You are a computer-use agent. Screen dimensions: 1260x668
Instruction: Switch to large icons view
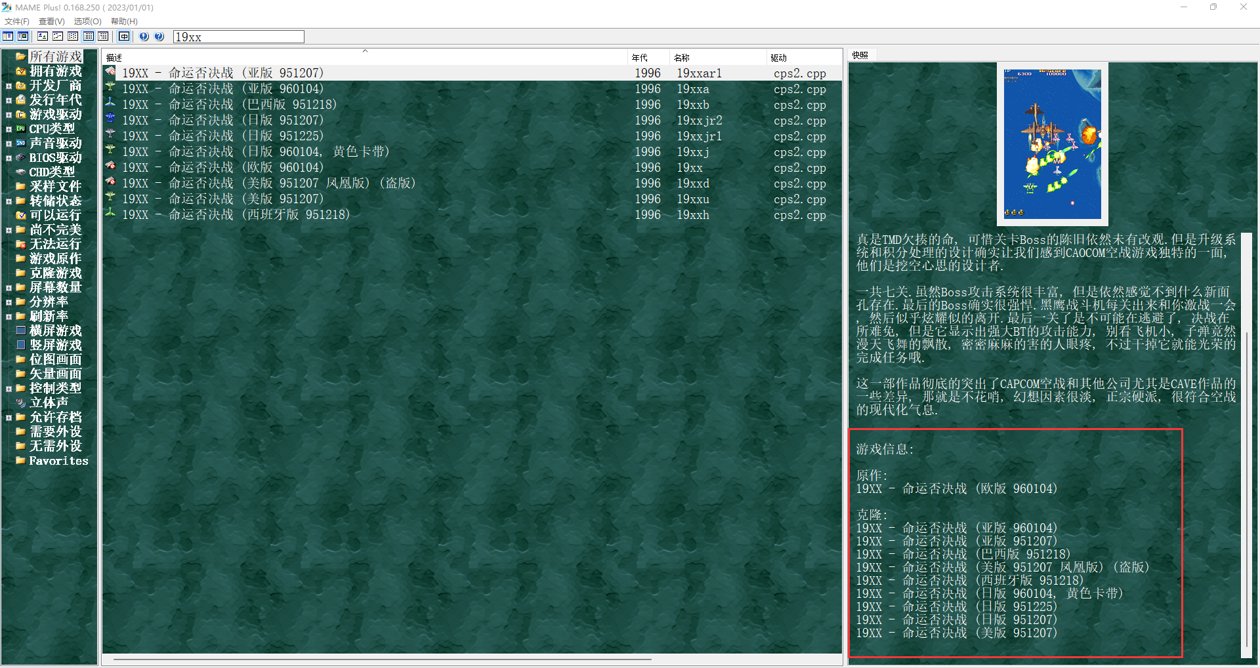(43, 37)
